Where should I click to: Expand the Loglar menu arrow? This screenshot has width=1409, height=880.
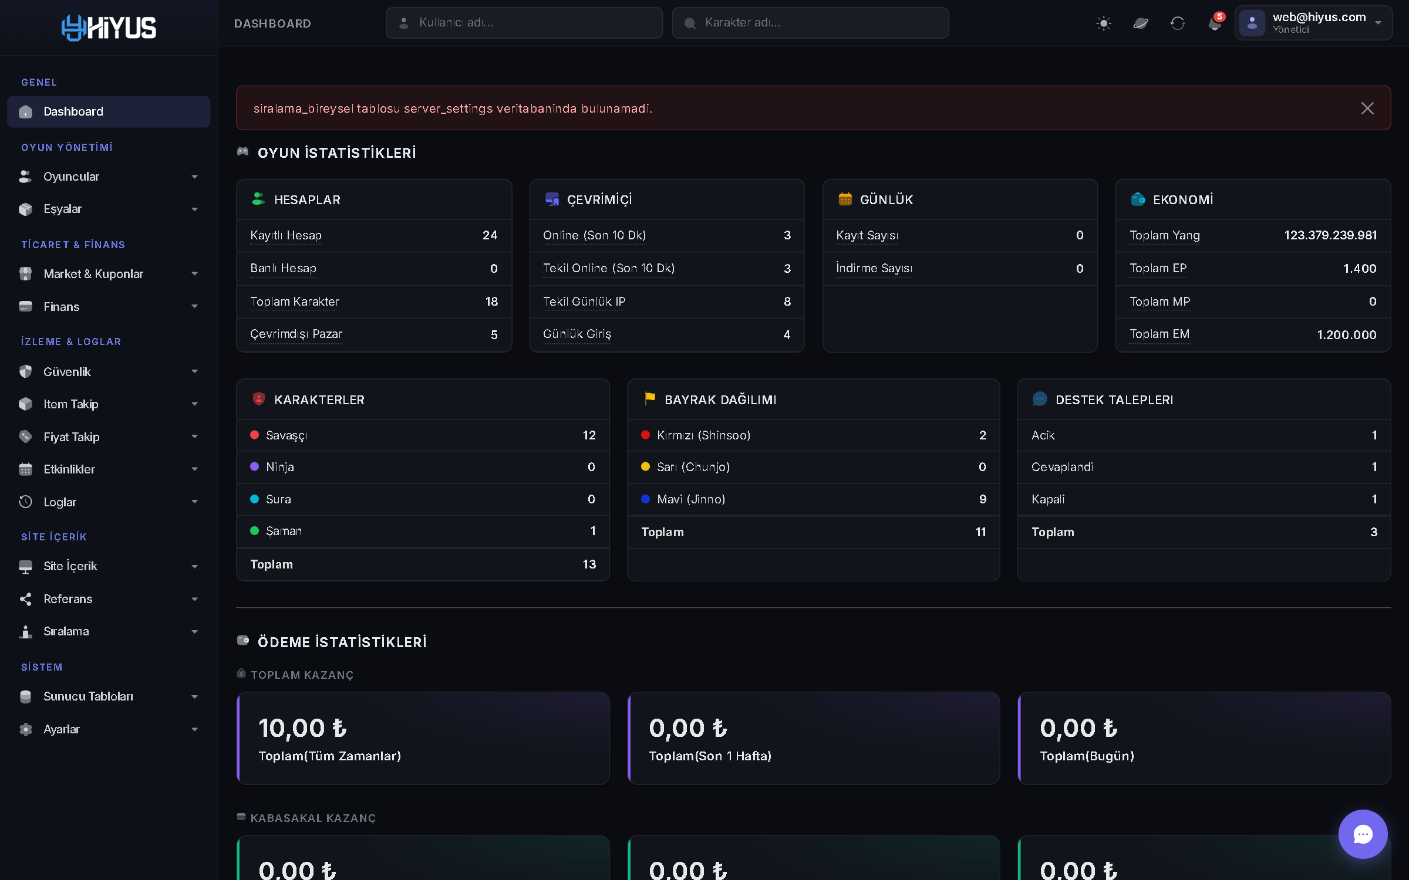click(194, 502)
